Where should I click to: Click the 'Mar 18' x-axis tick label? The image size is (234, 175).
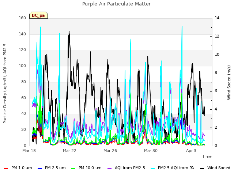pyautogui.click(x=29, y=151)
